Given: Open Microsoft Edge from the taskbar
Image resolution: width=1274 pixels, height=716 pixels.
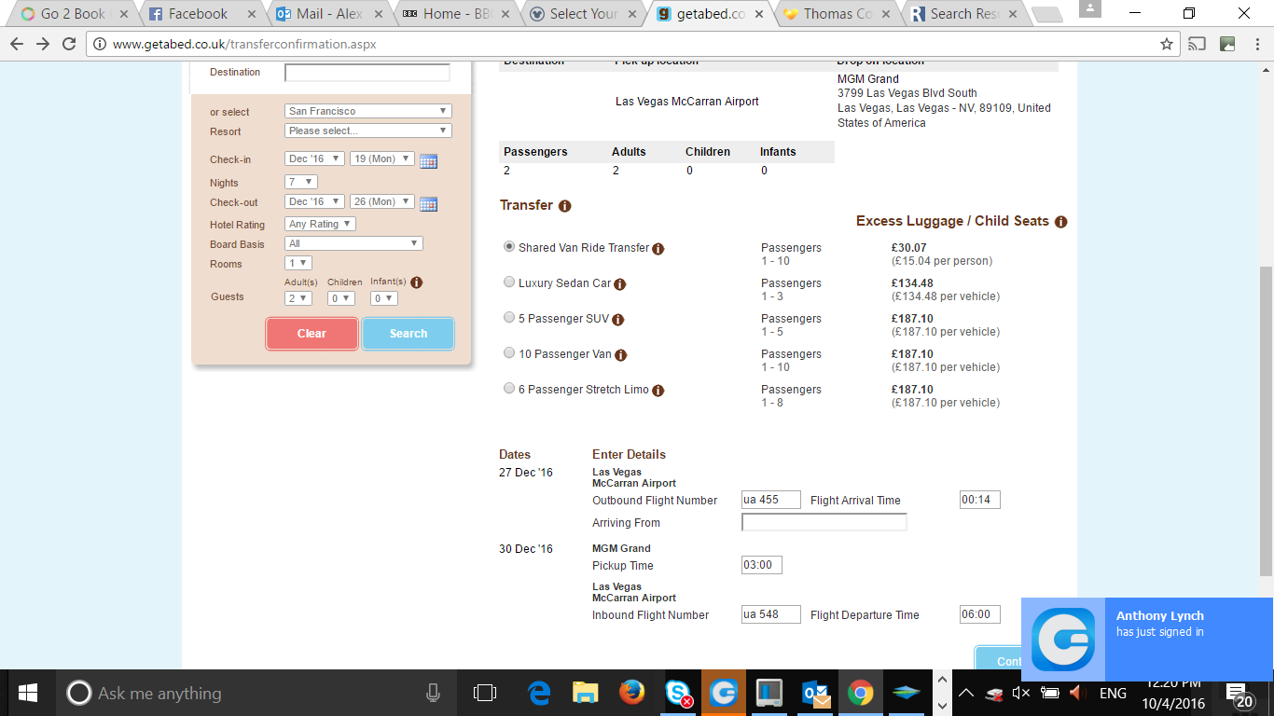Looking at the screenshot, I should tap(539, 693).
